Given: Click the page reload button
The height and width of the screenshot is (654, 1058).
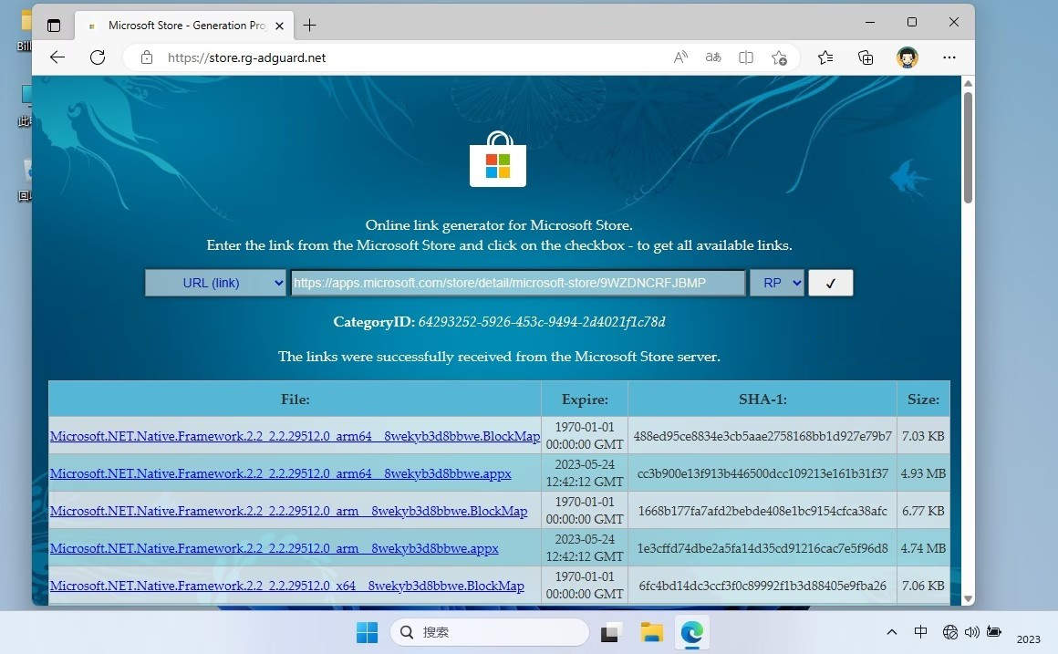Looking at the screenshot, I should (x=98, y=57).
